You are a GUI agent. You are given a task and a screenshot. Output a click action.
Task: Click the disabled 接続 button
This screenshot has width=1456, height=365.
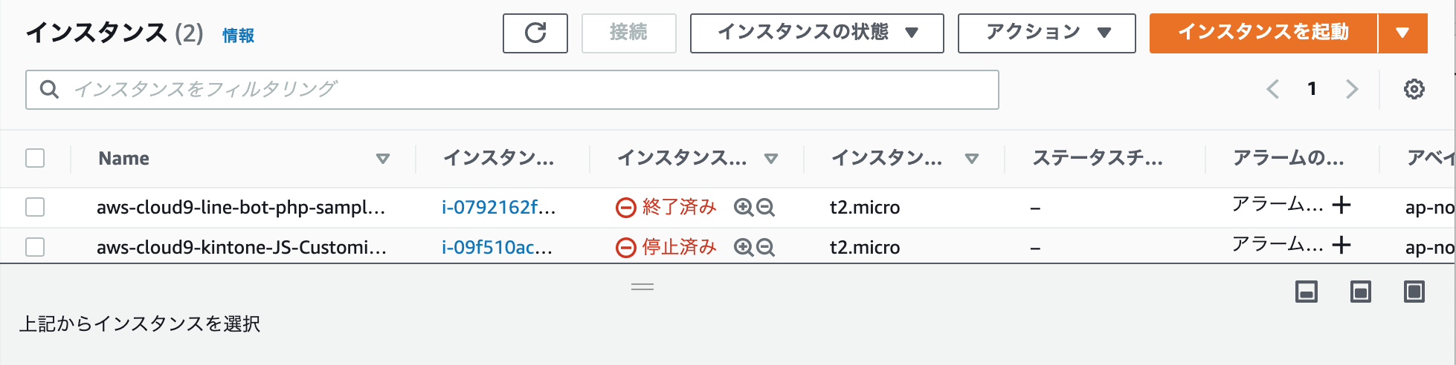click(629, 33)
